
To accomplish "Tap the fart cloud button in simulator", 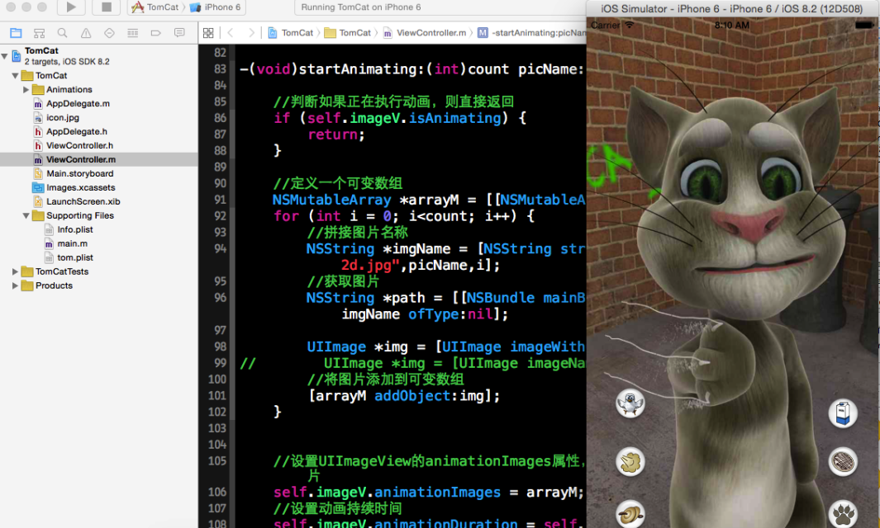I will click(630, 463).
